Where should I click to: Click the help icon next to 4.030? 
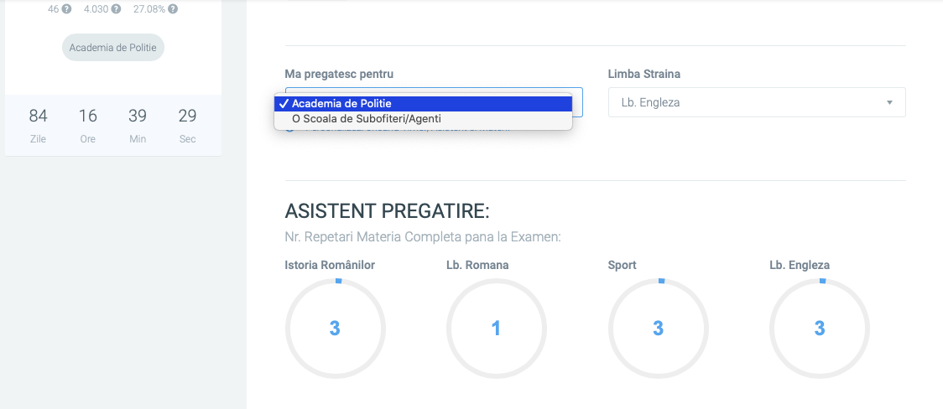116,9
